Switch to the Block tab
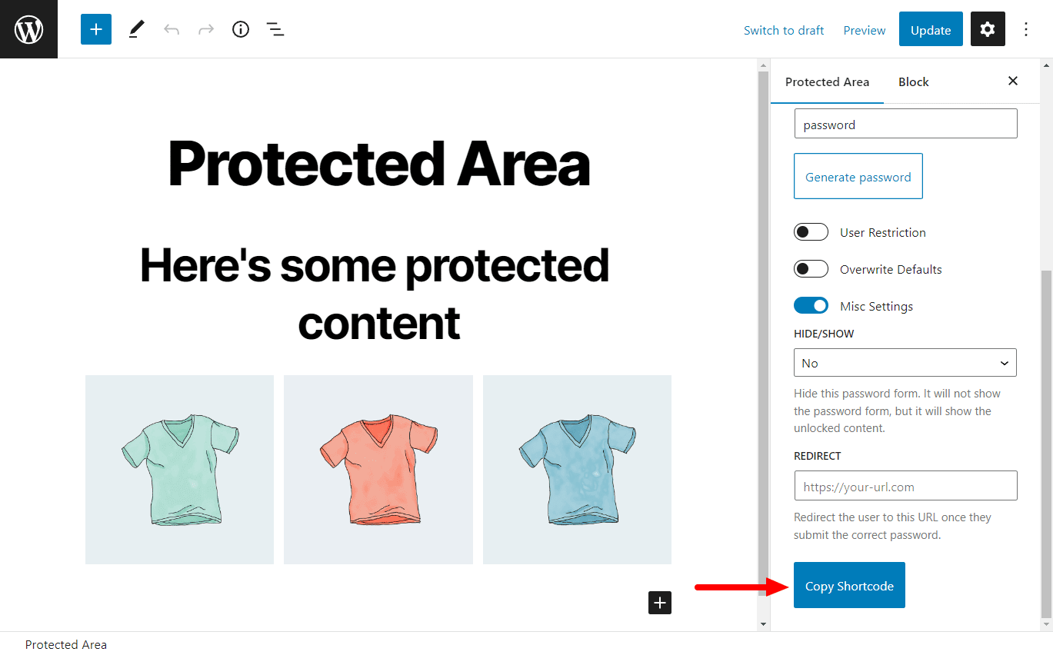This screenshot has width=1053, height=655. click(x=913, y=81)
